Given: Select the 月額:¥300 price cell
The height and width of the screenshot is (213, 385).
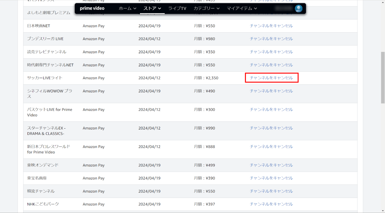Looking at the screenshot, I should tap(205, 110).
